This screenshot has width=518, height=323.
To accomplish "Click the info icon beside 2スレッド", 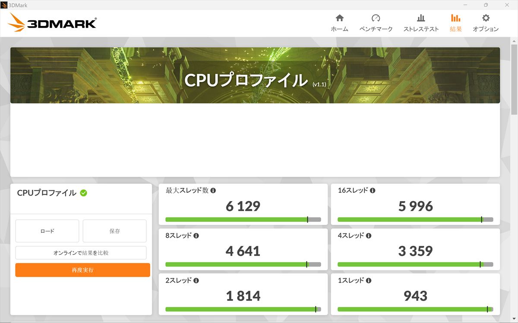I will (x=196, y=280).
